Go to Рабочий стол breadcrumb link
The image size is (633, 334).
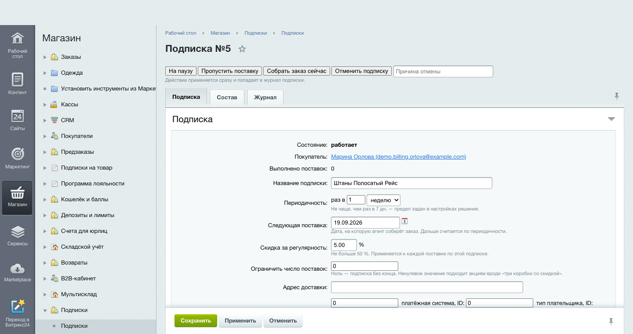click(x=181, y=33)
